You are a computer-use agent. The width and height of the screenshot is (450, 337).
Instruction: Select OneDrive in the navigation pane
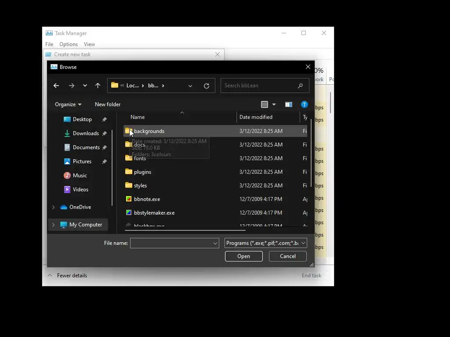80,207
